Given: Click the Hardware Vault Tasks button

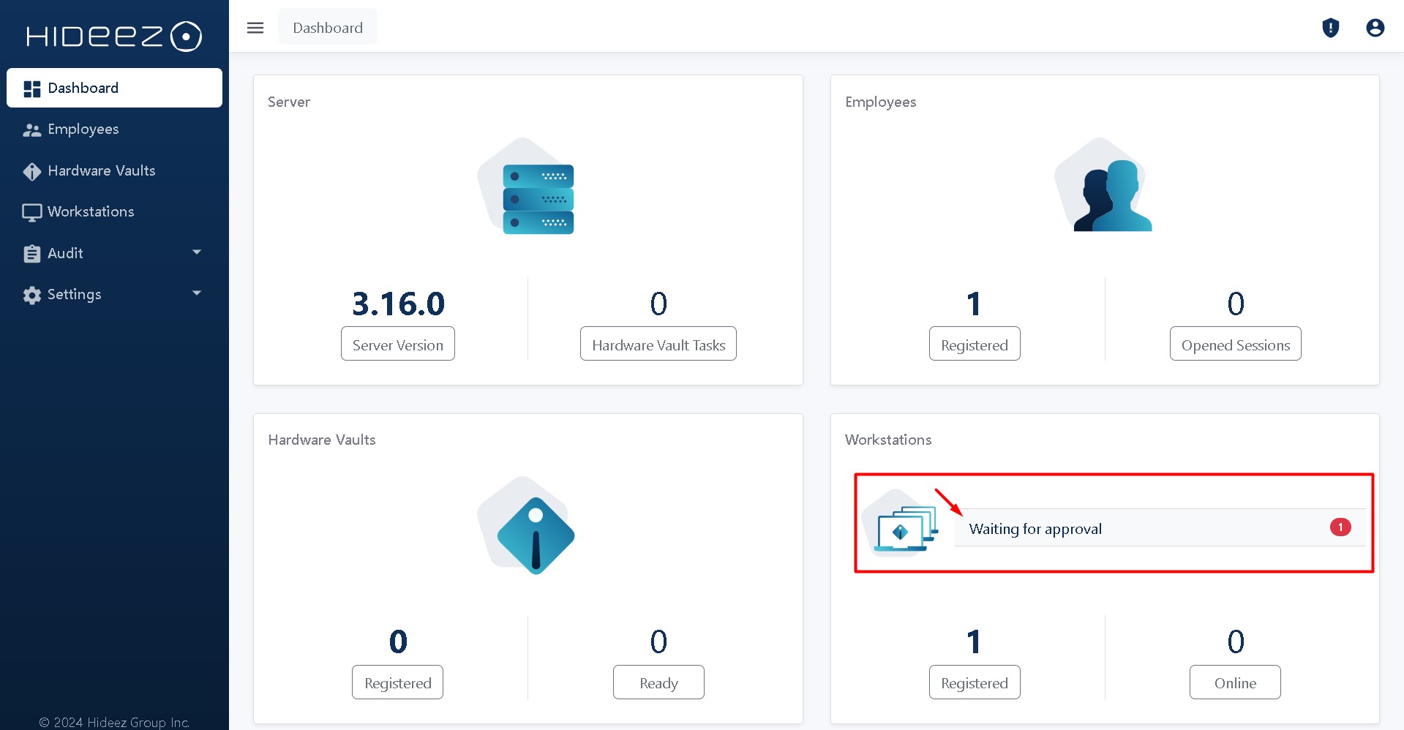Looking at the screenshot, I should [658, 345].
